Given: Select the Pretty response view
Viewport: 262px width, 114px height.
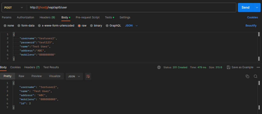Looking at the screenshot, I should pyautogui.click(x=7, y=76).
